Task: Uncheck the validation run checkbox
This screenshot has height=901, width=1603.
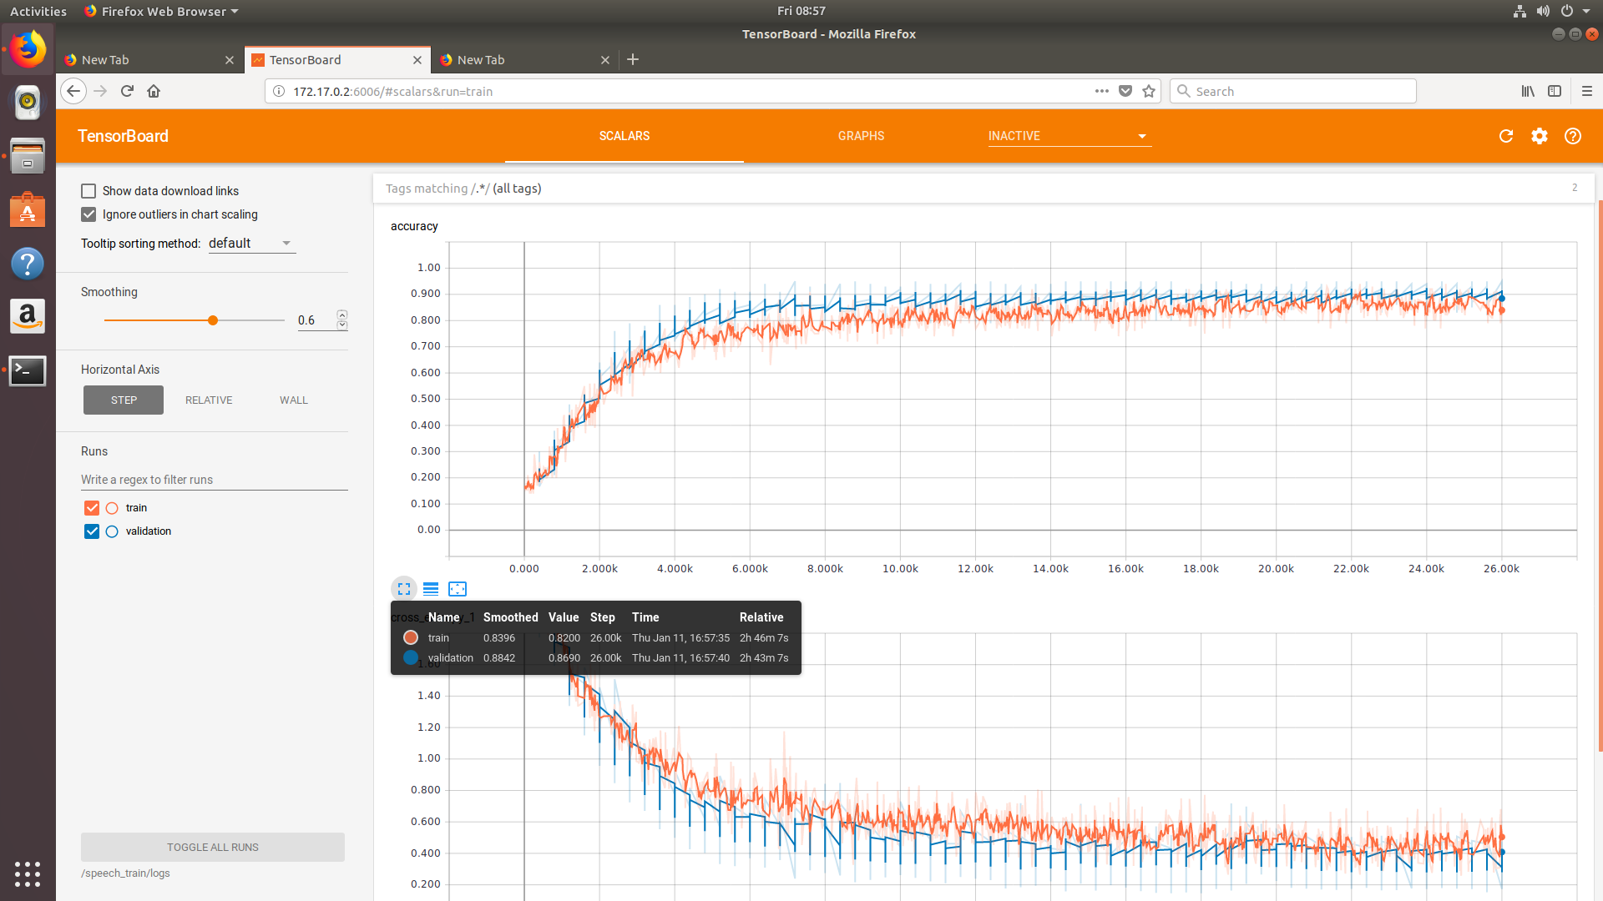Action: 92,531
